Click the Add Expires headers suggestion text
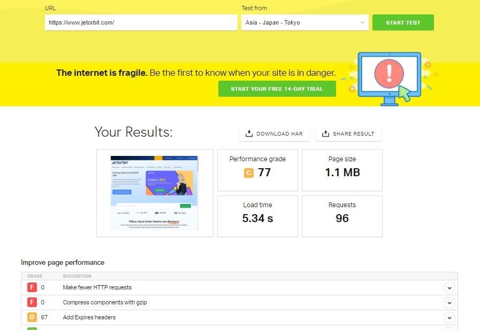The height and width of the screenshot is (330, 480). pyautogui.click(x=89, y=318)
